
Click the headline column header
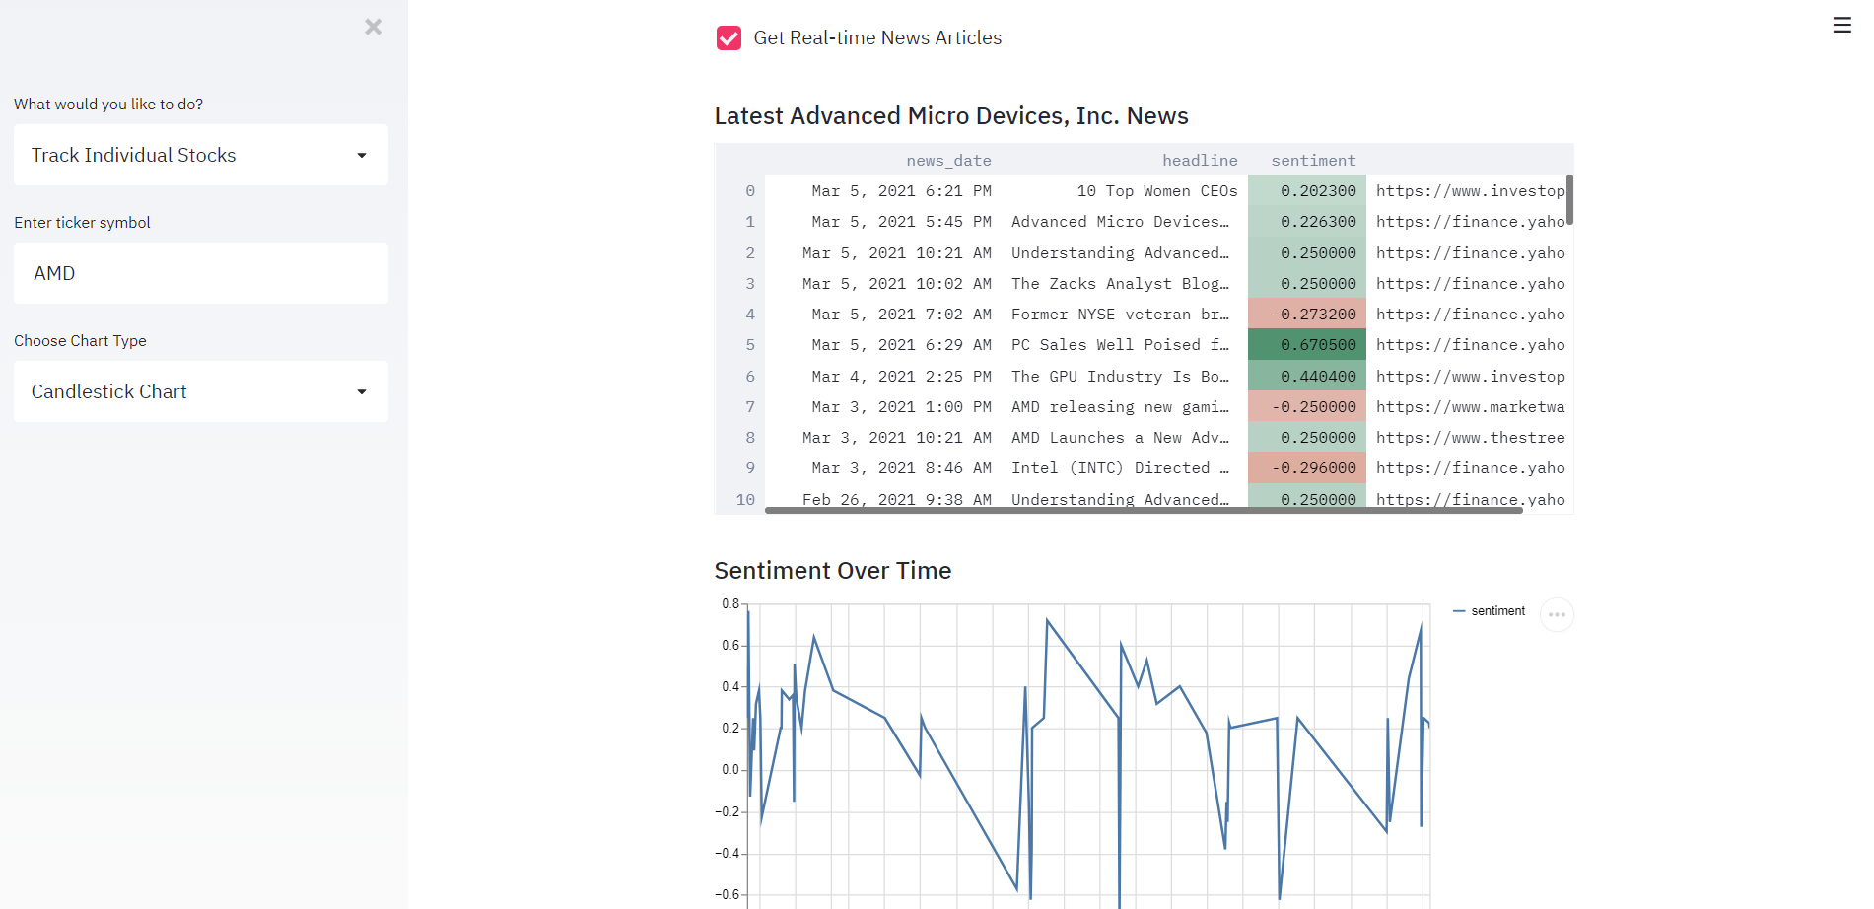(1125, 160)
